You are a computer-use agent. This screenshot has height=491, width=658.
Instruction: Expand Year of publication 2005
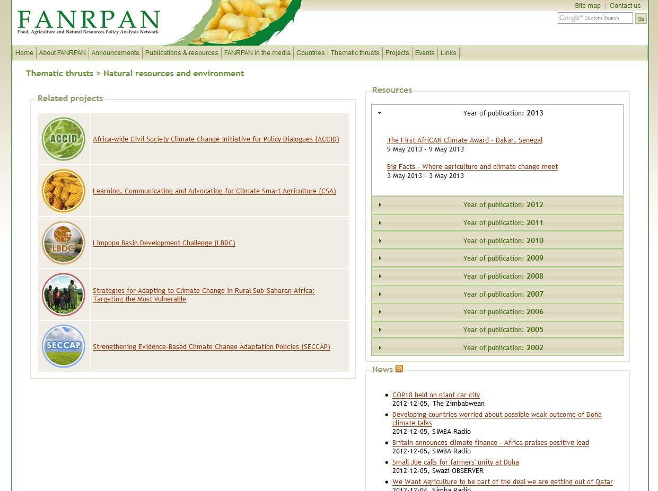coord(497,330)
